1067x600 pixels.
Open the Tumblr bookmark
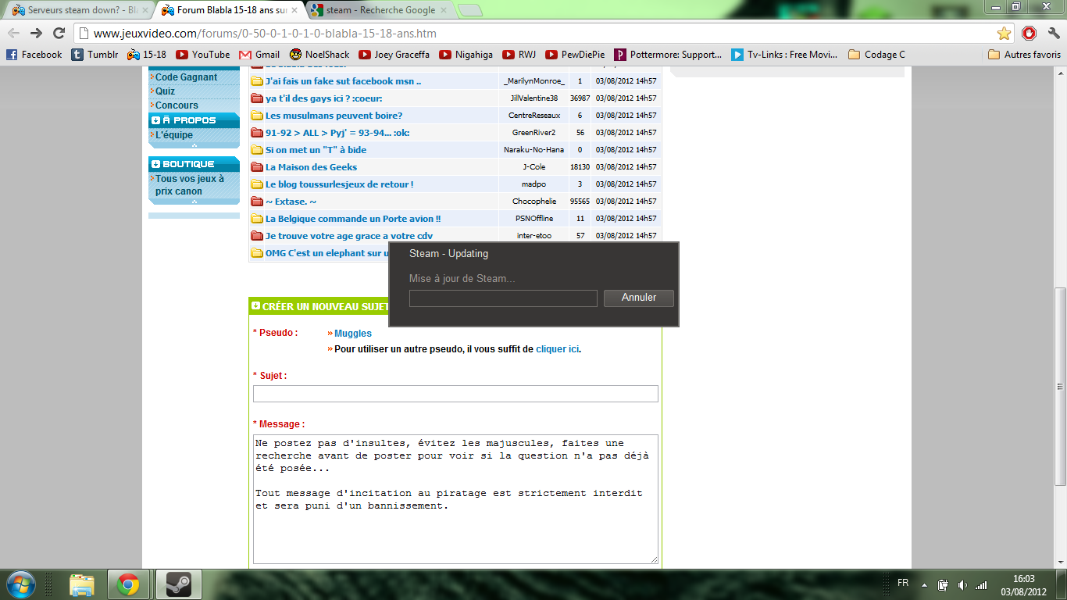pos(95,55)
